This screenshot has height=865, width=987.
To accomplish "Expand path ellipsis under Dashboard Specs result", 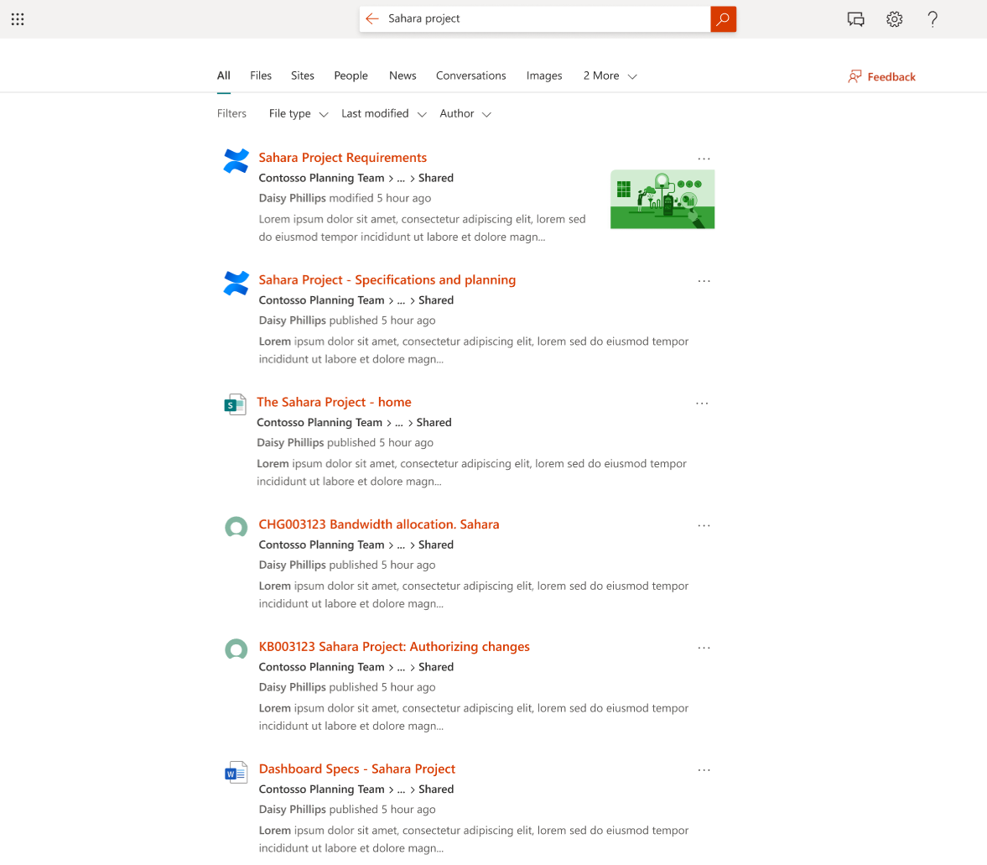I will [x=401, y=789].
